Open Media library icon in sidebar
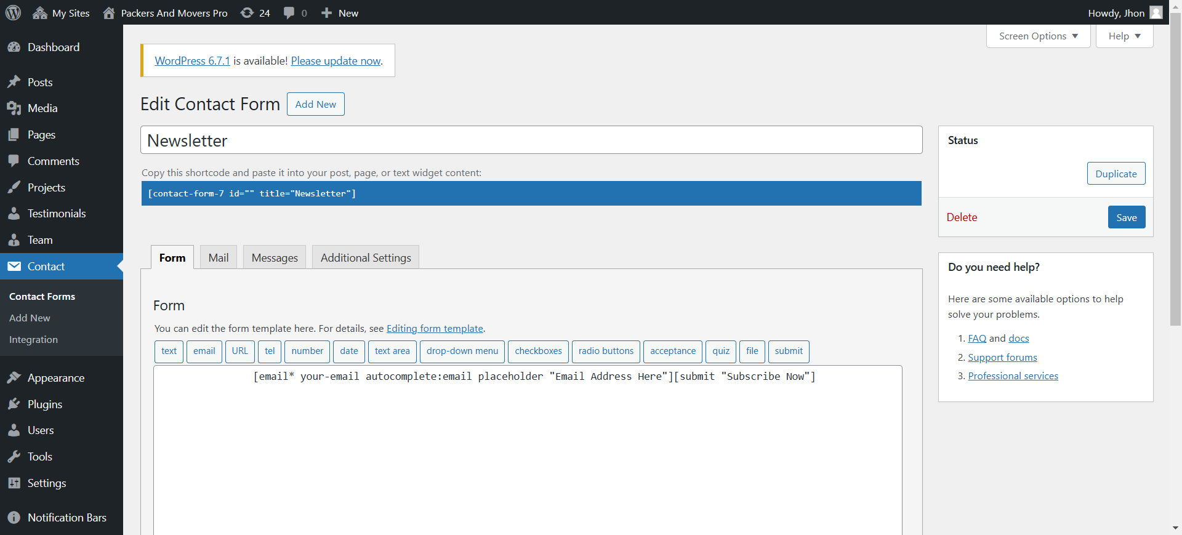 tap(14, 108)
